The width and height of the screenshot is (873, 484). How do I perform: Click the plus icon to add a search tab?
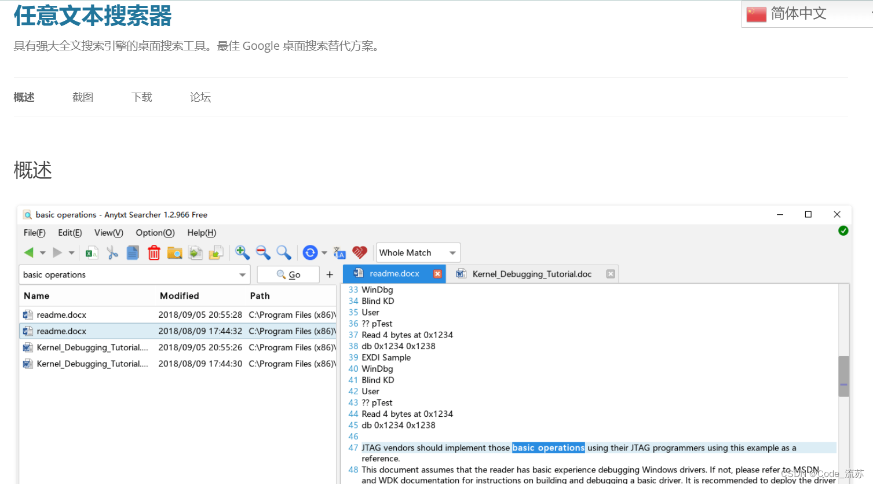[x=330, y=274]
